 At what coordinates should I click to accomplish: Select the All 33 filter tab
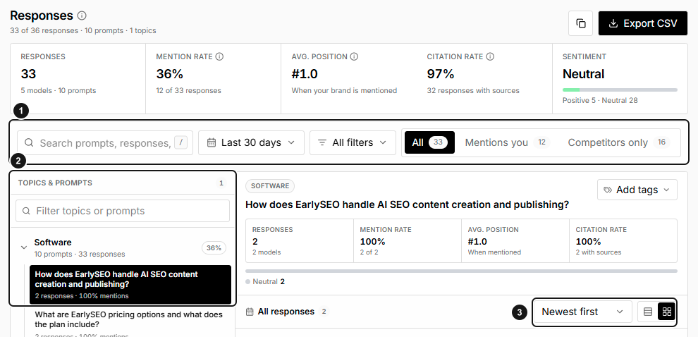tap(429, 142)
